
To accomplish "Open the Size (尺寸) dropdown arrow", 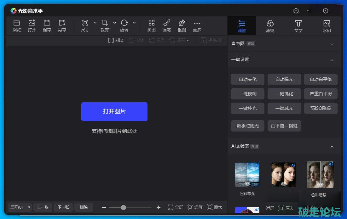I will [x=95, y=23].
